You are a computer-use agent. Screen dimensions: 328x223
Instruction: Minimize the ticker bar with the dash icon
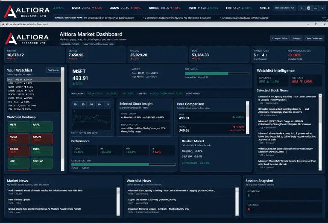tap(316, 8)
